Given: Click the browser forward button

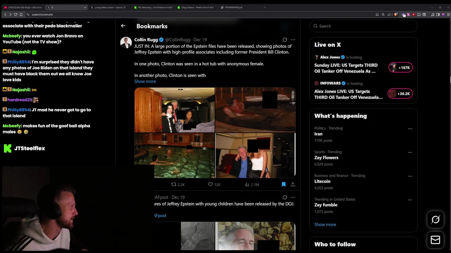Looking at the screenshot, I should (x=10, y=14).
